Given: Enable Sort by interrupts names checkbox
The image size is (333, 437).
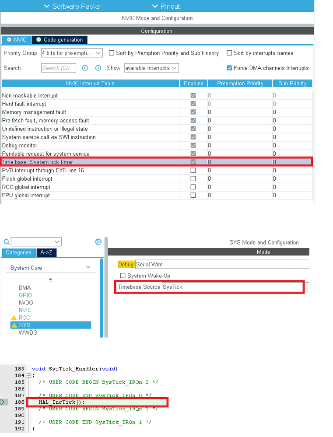Looking at the screenshot, I should pos(229,53).
